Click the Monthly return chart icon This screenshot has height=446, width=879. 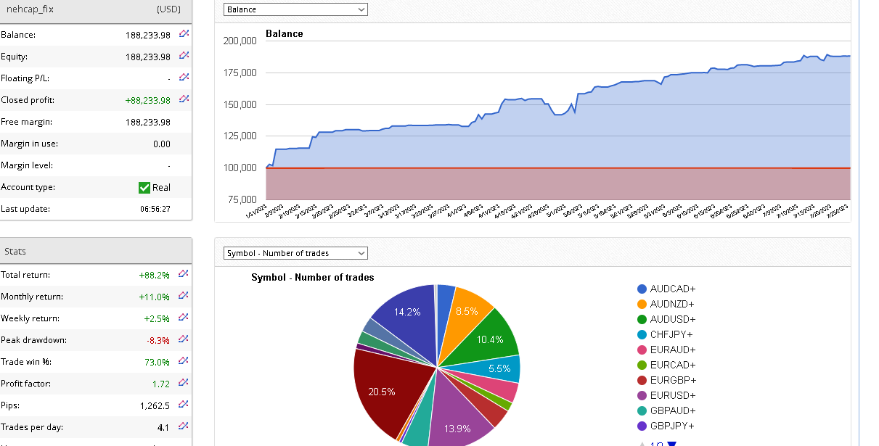click(x=184, y=296)
